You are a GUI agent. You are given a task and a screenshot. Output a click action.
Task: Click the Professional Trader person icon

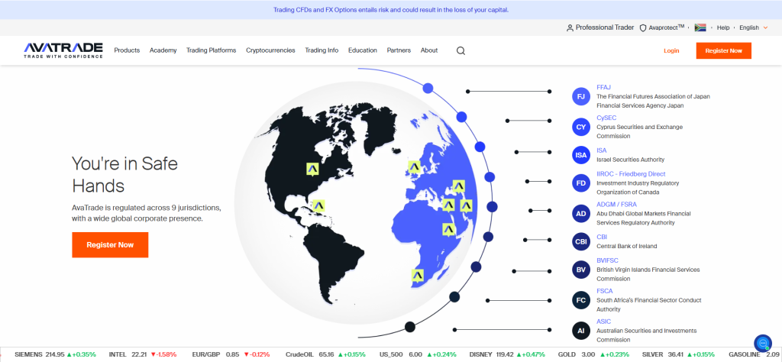coord(570,28)
